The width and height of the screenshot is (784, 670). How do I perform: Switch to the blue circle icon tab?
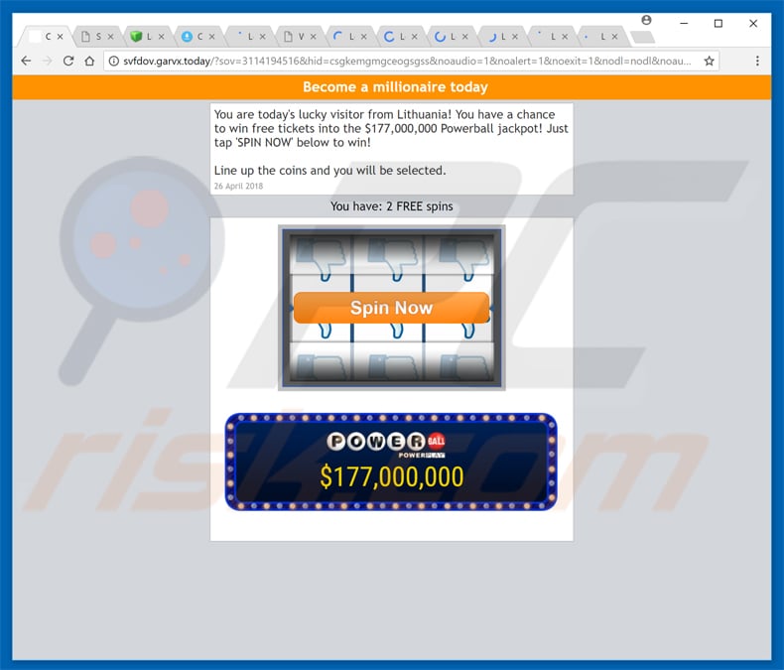tap(198, 37)
